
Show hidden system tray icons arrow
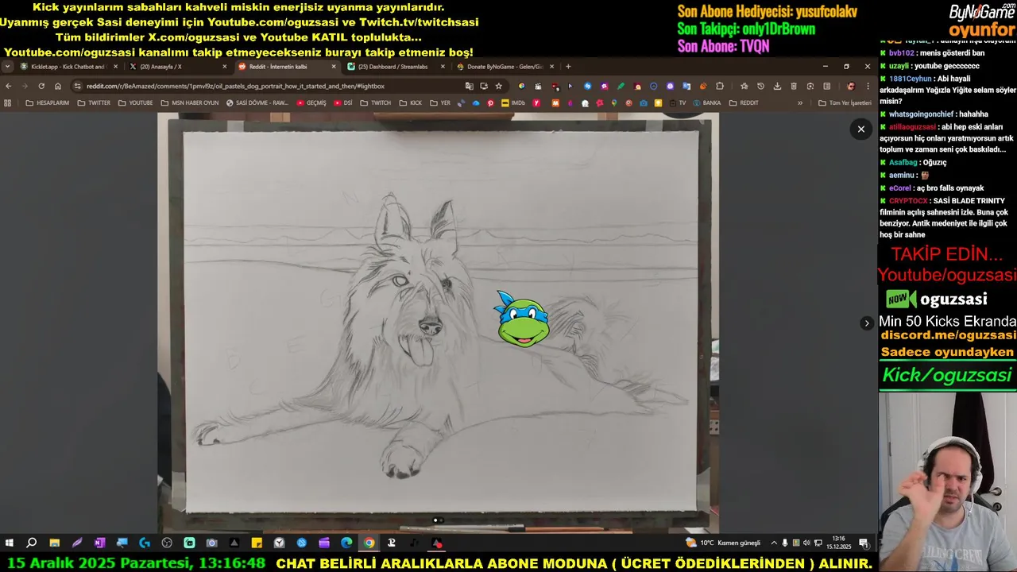pyautogui.click(x=774, y=543)
